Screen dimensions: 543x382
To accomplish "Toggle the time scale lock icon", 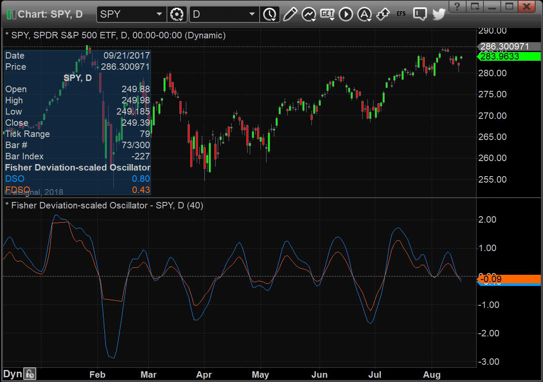I will pyautogui.click(x=30, y=374).
